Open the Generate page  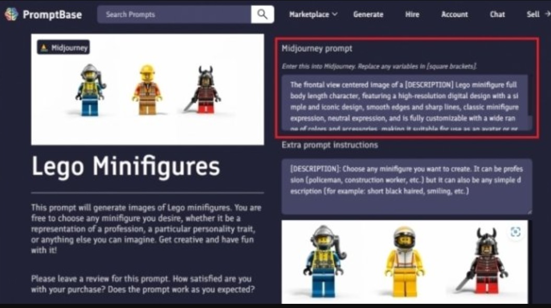[x=368, y=15]
